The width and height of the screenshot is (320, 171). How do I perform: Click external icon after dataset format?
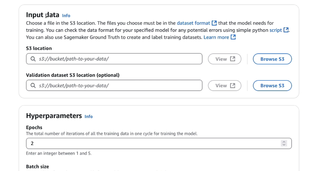pos(214,23)
